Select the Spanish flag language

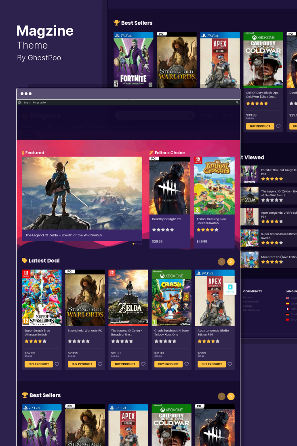point(287,304)
